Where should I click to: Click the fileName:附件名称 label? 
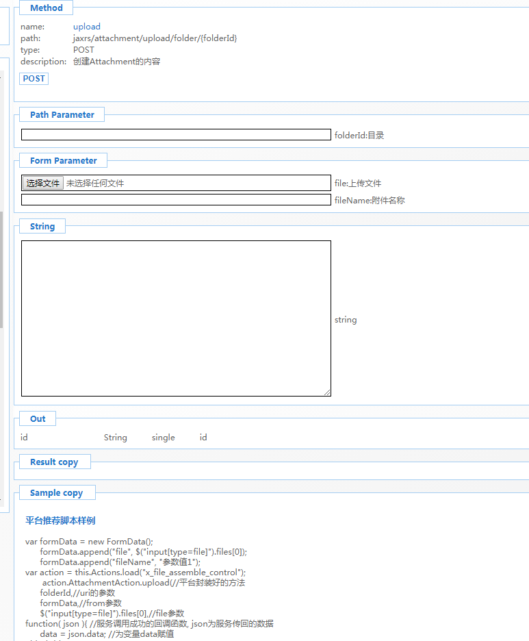pyautogui.click(x=370, y=200)
